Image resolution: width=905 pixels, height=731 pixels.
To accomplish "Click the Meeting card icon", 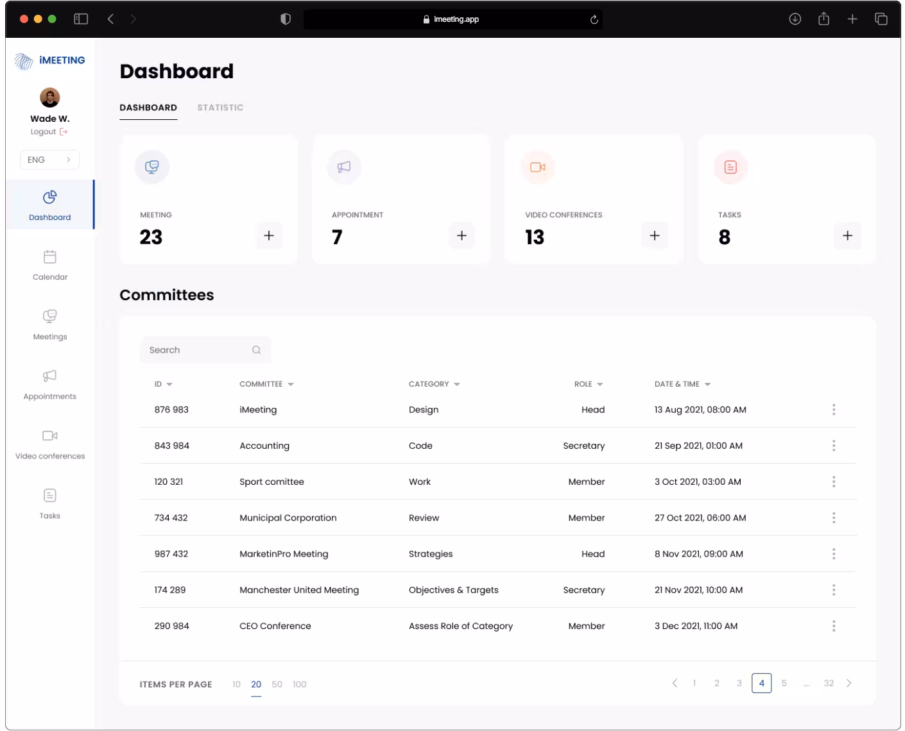I will point(152,167).
